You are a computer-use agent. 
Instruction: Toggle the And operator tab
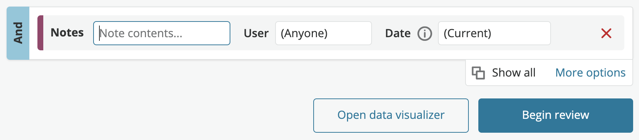pyautogui.click(x=18, y=33)
